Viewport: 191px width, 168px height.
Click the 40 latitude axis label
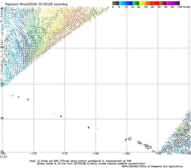click(x=2, y=9)
